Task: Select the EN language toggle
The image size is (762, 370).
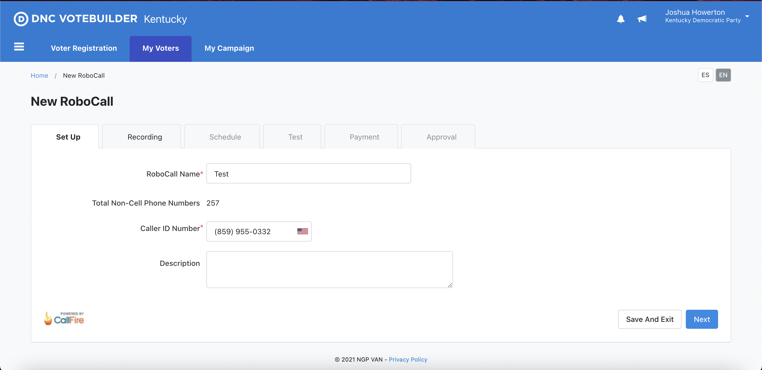Action: point(723,75)
